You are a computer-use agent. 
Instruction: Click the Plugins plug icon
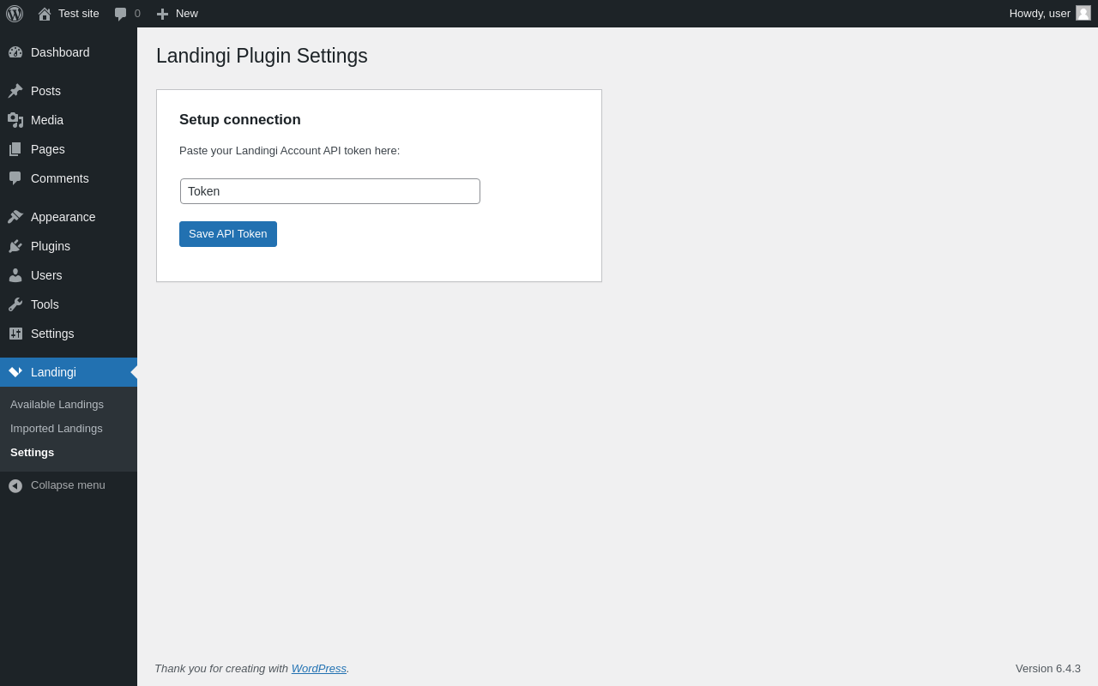coord(15,246)
